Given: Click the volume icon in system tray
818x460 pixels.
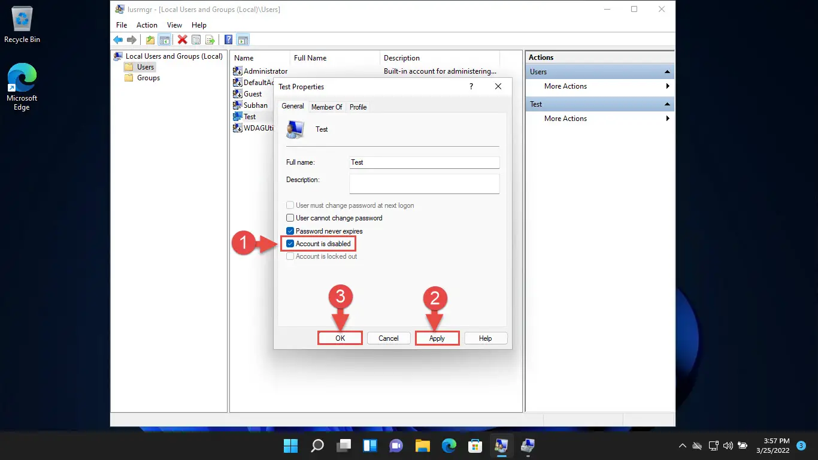Looking at the screenshot, I should point(728,446).
